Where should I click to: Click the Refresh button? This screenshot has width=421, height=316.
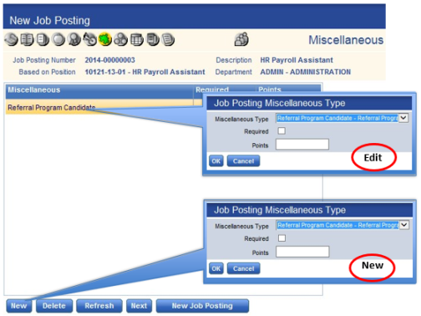(x=99, y=306)
